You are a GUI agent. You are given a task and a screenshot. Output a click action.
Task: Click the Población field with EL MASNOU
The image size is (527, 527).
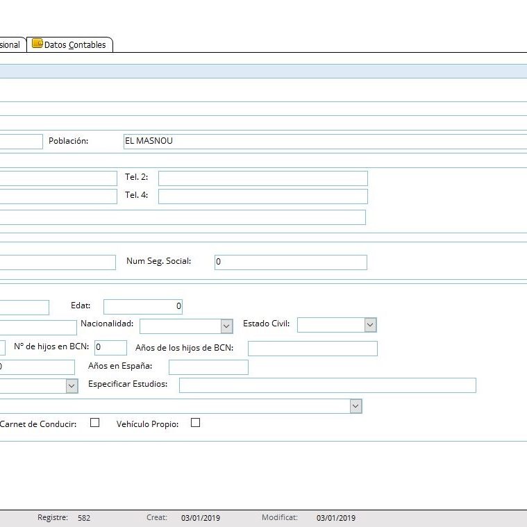324,142
